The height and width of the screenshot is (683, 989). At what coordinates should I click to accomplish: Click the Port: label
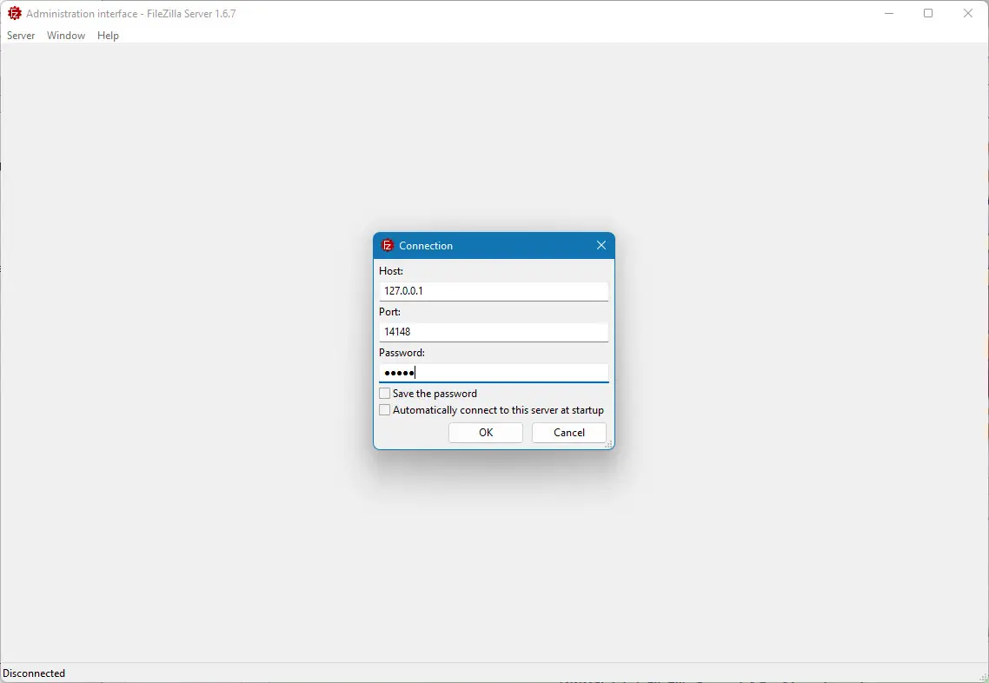390,312
